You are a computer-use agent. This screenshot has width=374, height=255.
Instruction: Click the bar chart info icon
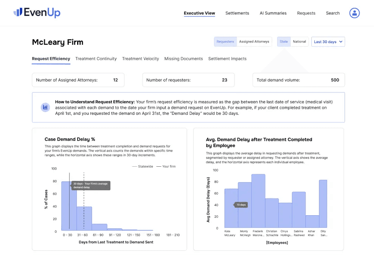[x=45, y=107]
